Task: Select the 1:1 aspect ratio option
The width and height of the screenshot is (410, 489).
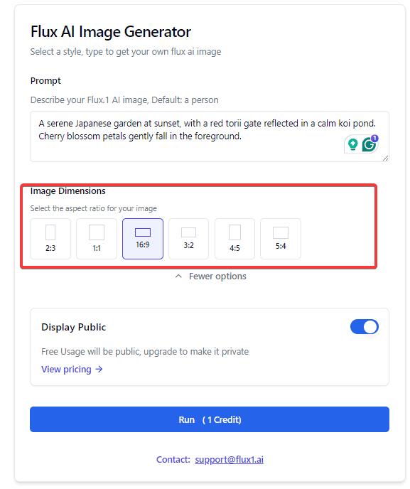Action: pyautogui.click(x=97, y=239)
